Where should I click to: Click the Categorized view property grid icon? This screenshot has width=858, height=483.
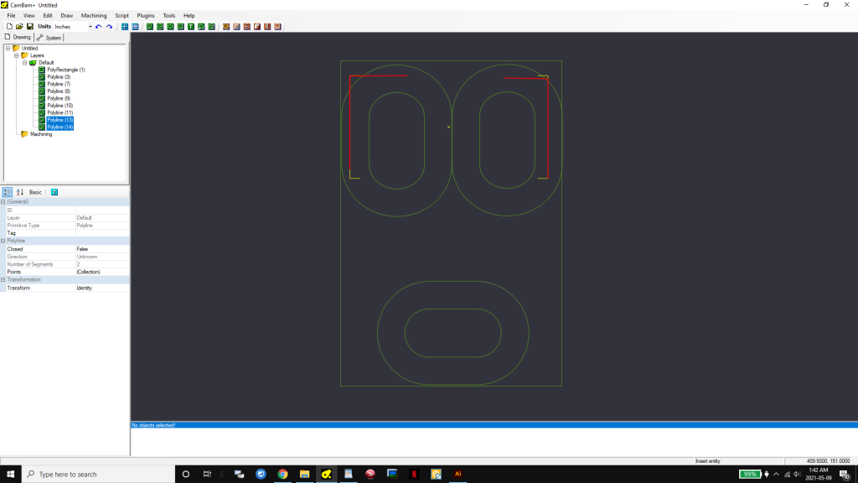[x=7, y=192]
